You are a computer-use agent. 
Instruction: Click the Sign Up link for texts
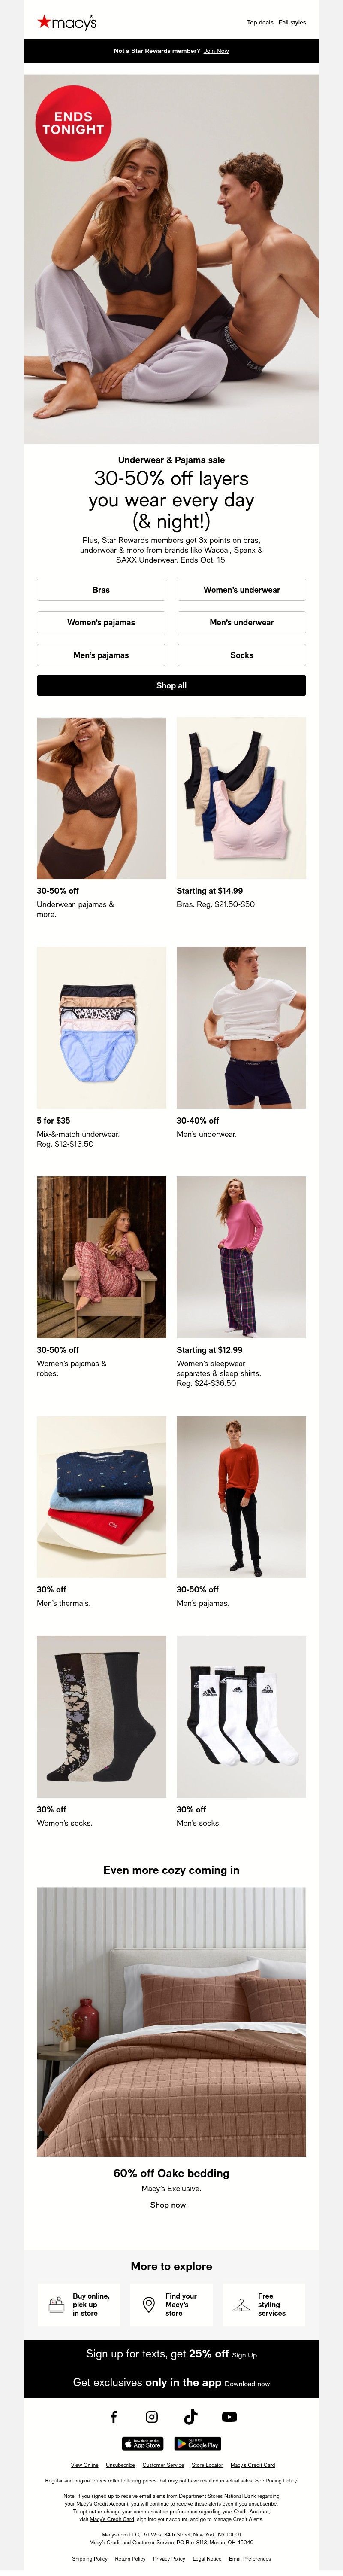(244, 2355)
